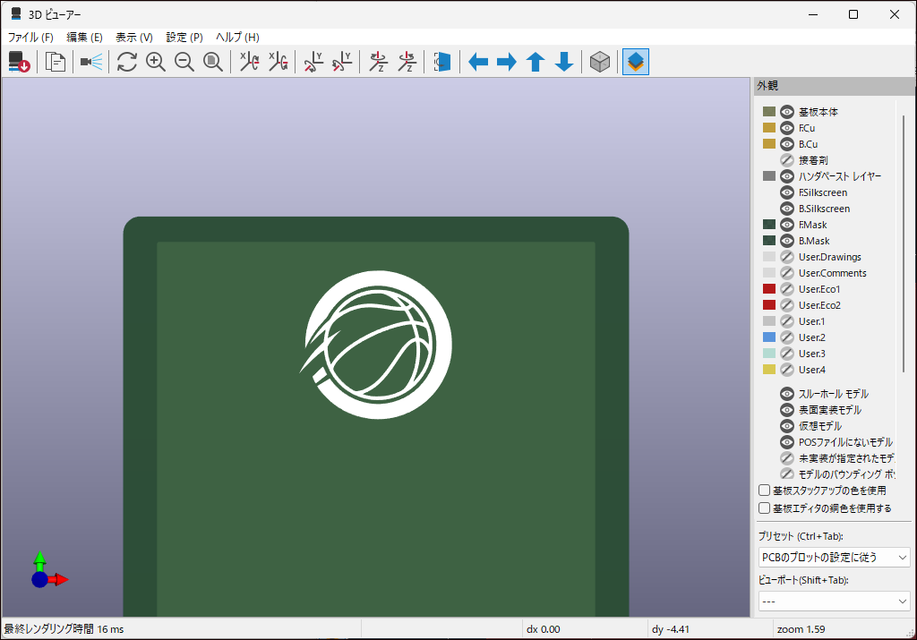Click the zoom in magnifier icon

tap(156, 62)
